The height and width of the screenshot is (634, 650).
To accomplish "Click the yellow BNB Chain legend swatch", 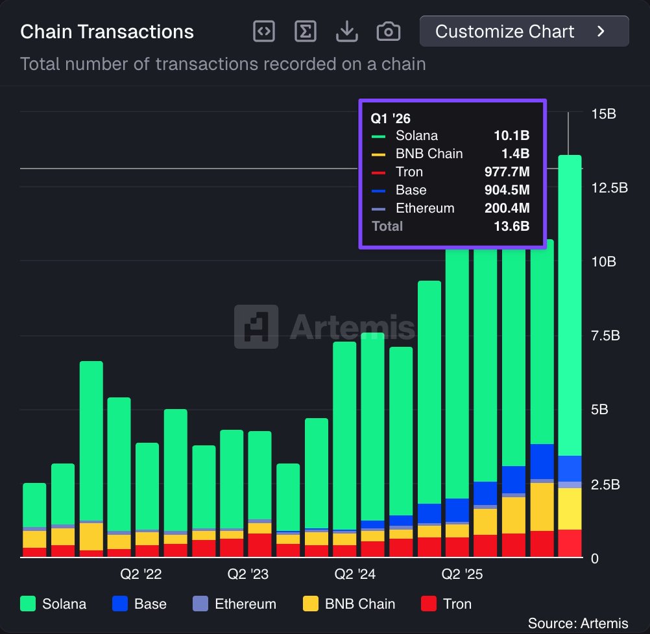I will click(x=311, y=604).
